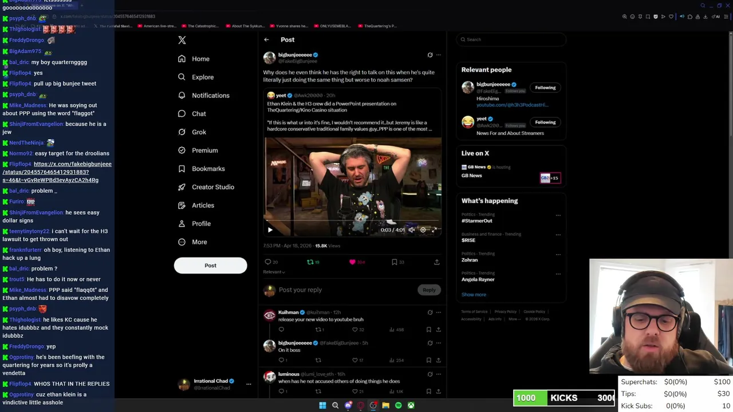Bookmark Kuihman's reply

pos(428,330)
